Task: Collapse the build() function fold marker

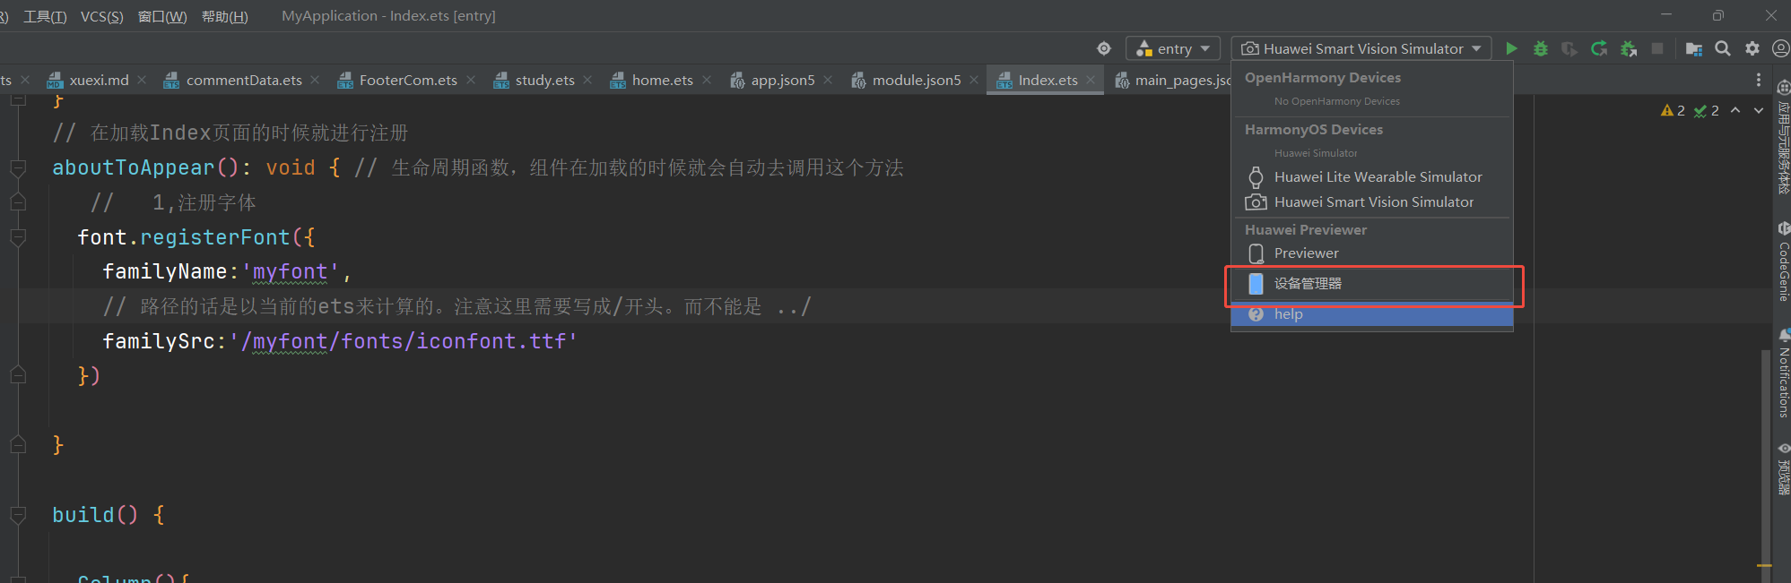Action: coord(18,515)
